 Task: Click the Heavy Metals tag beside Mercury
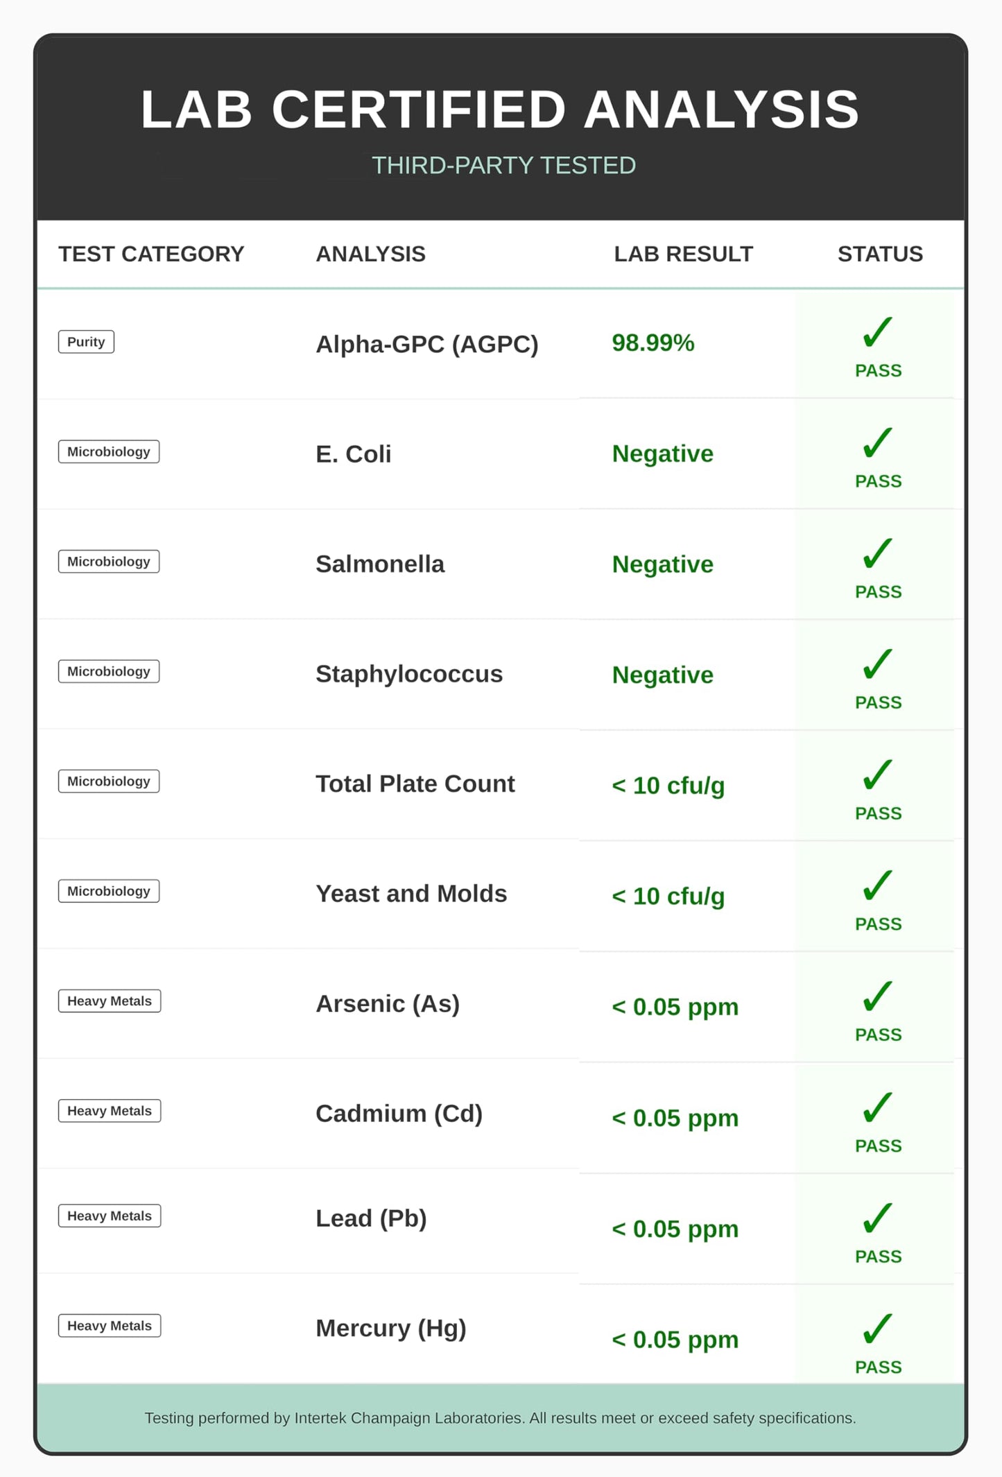(110, 1326)
